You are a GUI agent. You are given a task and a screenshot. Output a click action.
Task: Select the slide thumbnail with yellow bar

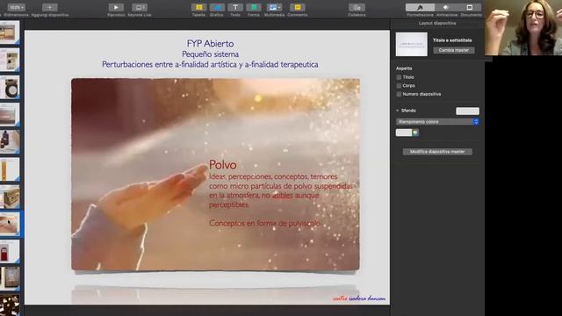(x=10, y=169)
